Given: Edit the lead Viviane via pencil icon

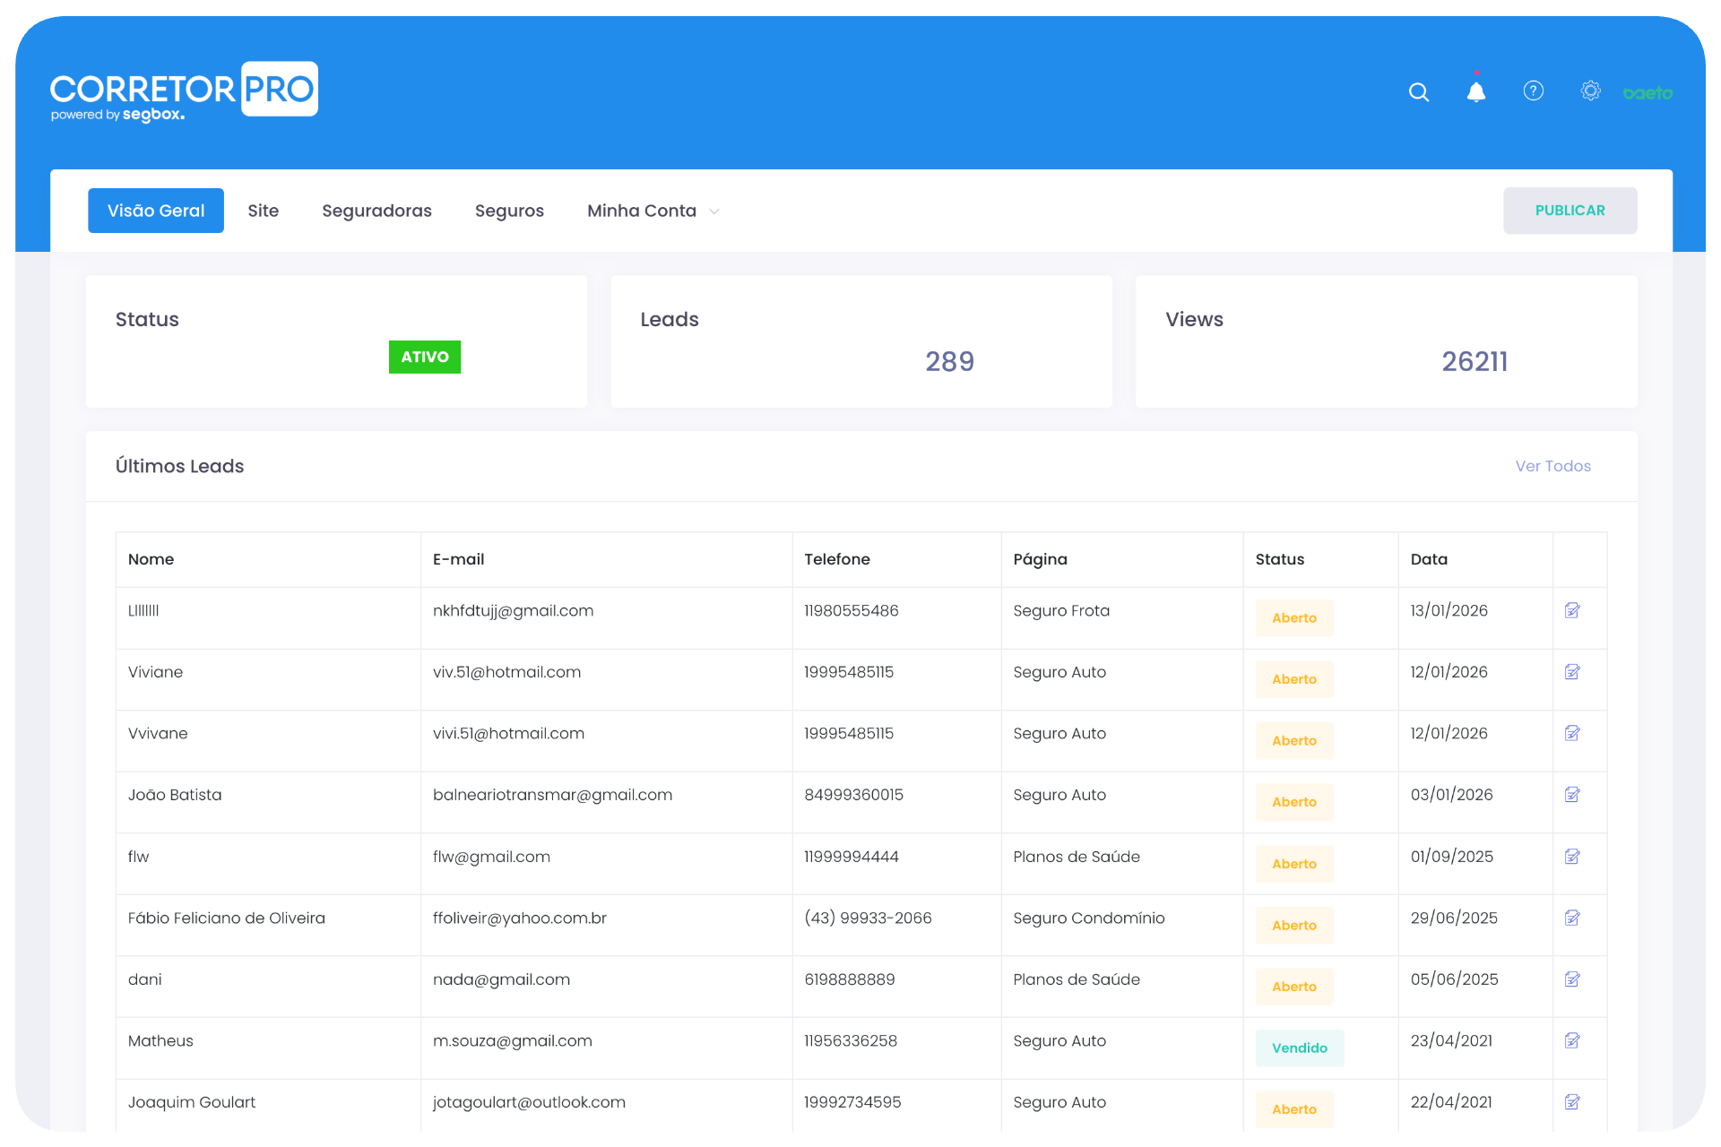Looking at the screenshot, I should [1572, 672].
